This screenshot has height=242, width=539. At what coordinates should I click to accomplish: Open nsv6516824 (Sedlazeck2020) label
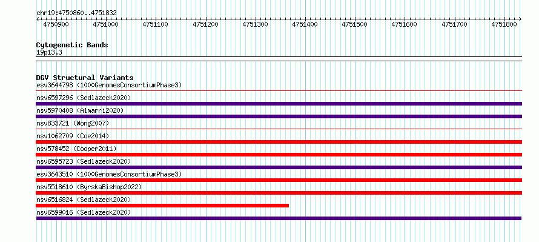tap(84, 200)
